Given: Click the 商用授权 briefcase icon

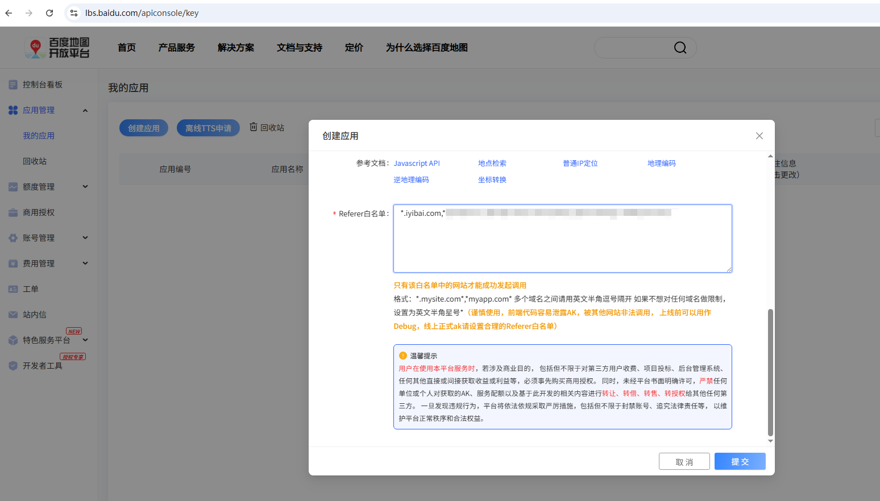Looking at the screenshot, I should tap(13, 212).
